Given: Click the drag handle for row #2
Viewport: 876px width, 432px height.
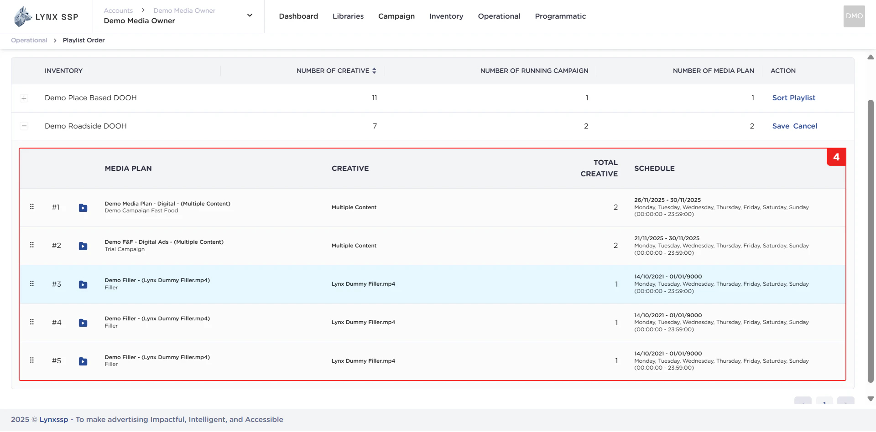Looking at the screenshot, I should [x=32, y=245].
